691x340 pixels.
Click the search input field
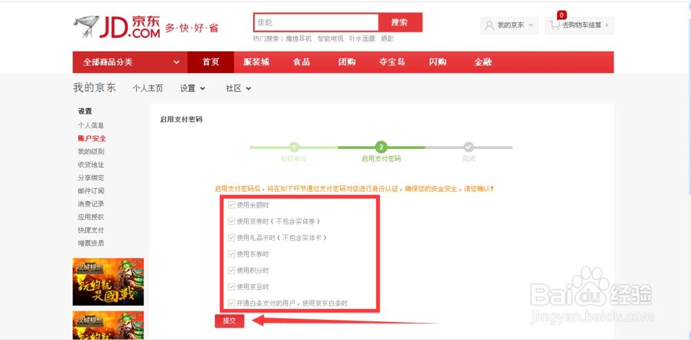(x=316, y=23)
